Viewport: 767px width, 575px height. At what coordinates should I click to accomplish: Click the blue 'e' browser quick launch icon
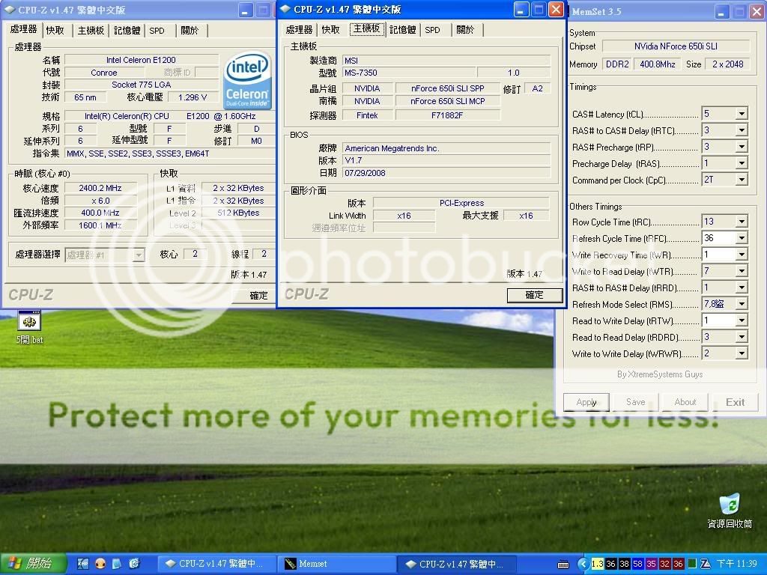click(134, 564)
